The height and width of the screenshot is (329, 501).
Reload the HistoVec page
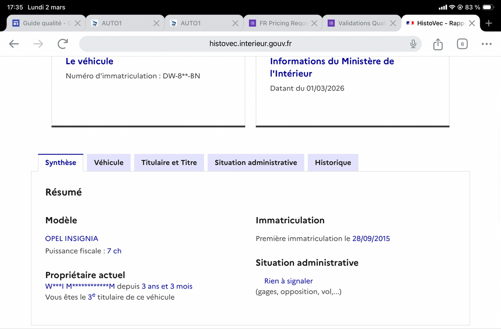[63, 44]
